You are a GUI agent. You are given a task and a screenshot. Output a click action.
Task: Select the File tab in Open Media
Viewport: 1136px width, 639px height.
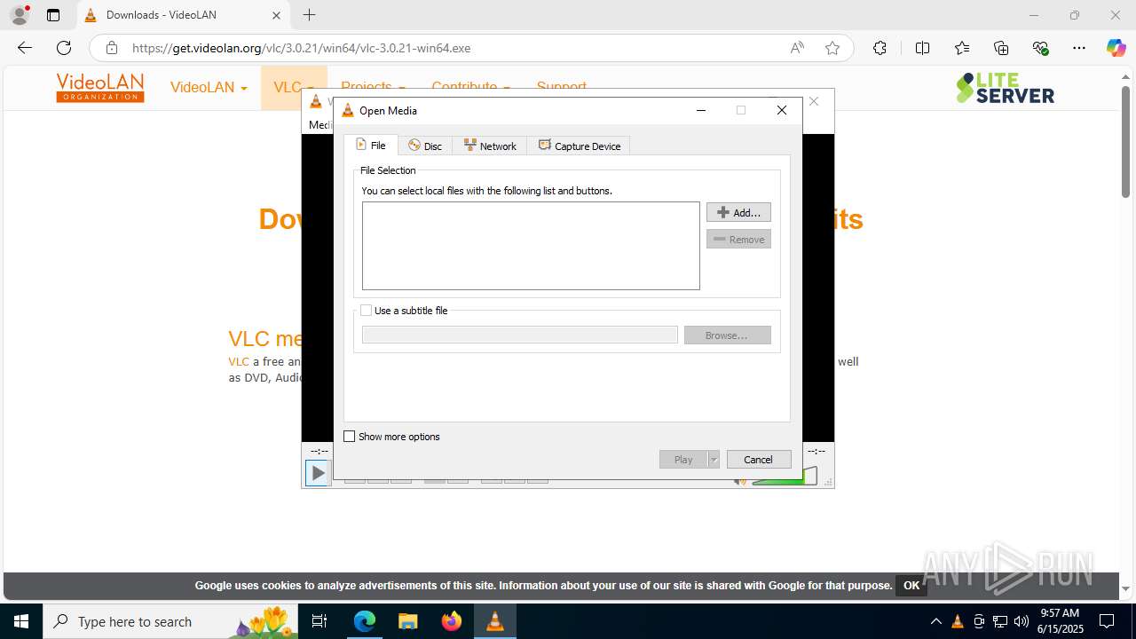click(371, 145)
